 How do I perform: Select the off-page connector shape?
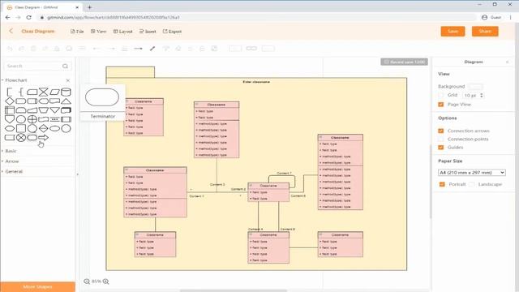pyautogui.click(x=10, y=119)
